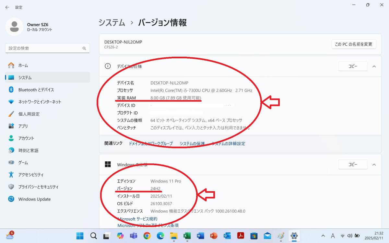
Task: Launch Google Chrome from taskbar
Action: tap(147, 236)
